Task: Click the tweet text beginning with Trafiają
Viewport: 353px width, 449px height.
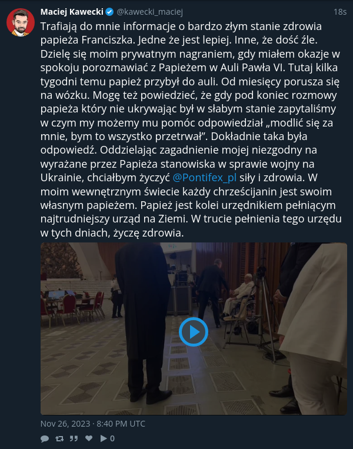Action: click(x=191, y=129)
